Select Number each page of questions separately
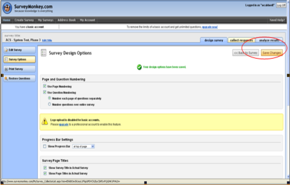Image resolution: width=290 pixels, height=185 pixels. 49,98
